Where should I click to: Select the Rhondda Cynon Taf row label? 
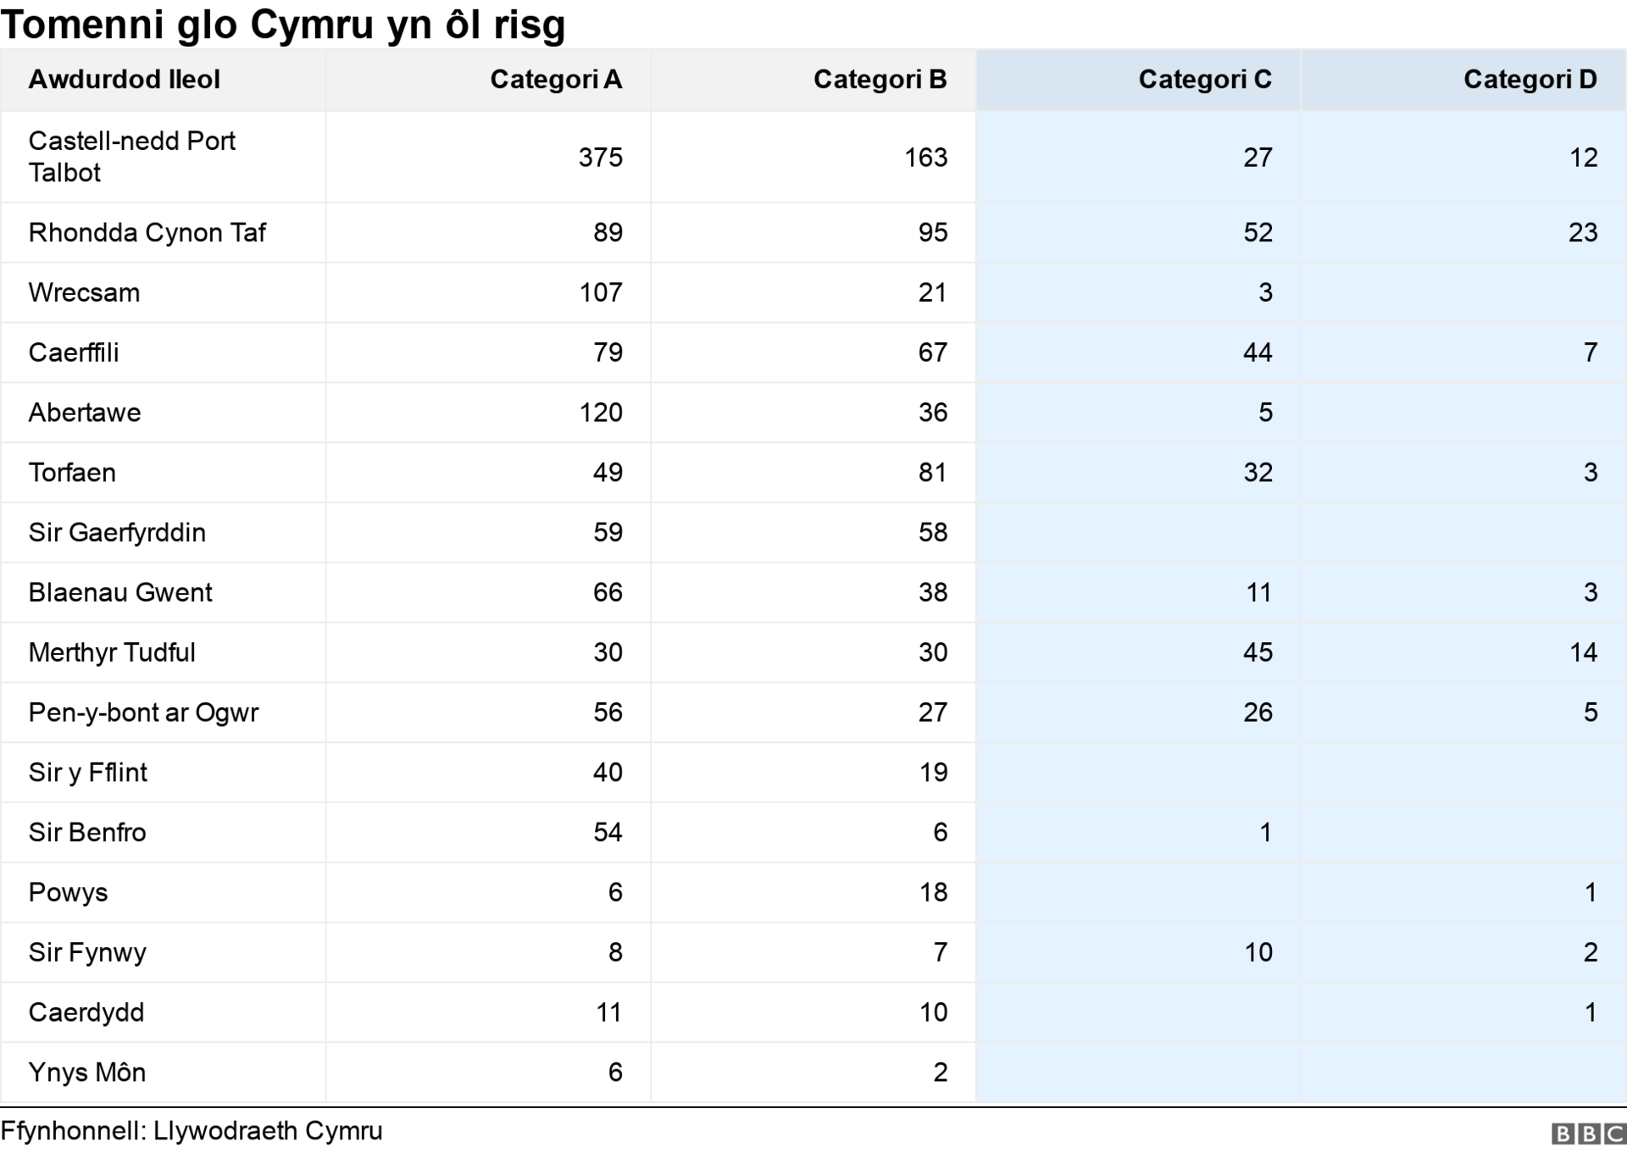click(147, 233)
